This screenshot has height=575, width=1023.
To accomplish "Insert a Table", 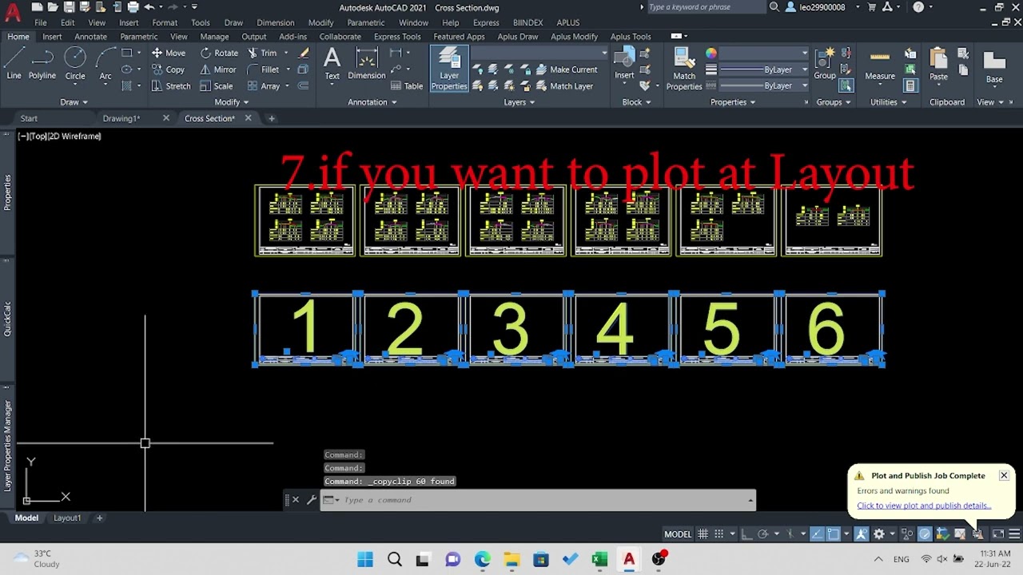I will (407, 85).
